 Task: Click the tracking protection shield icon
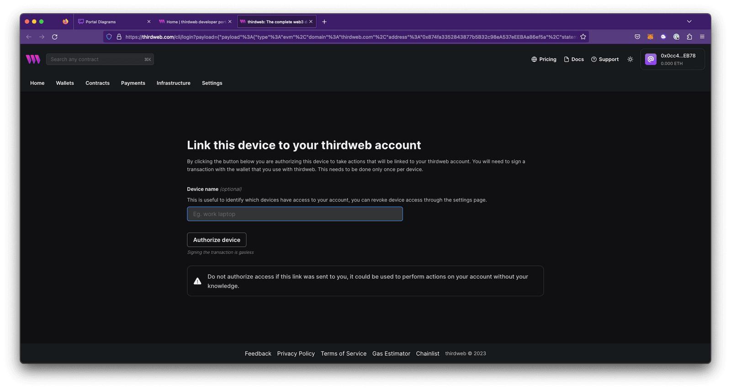[x=109, y=37]
